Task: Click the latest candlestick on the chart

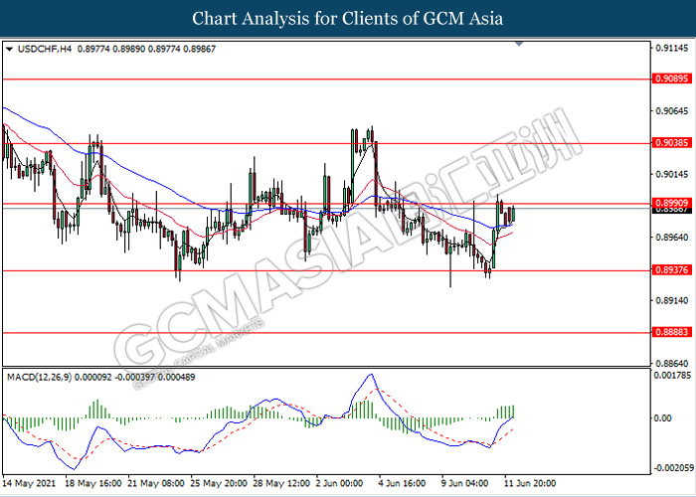Action: click(513, 213)
